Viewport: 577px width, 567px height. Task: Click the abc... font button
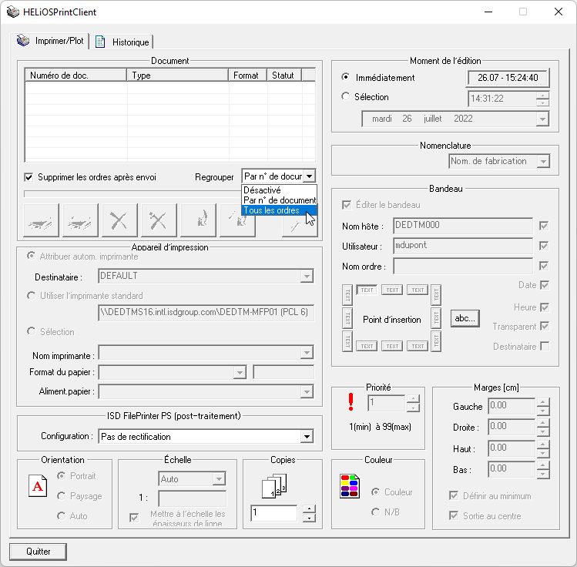click(x=465, y=318)
